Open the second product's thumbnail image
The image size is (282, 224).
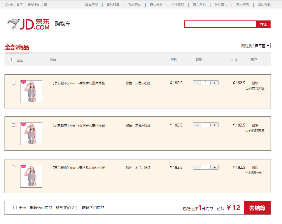(31, 134)
